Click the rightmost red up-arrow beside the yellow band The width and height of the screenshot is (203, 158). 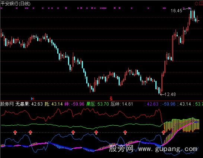pyautogui.click(x=163, y=132)
